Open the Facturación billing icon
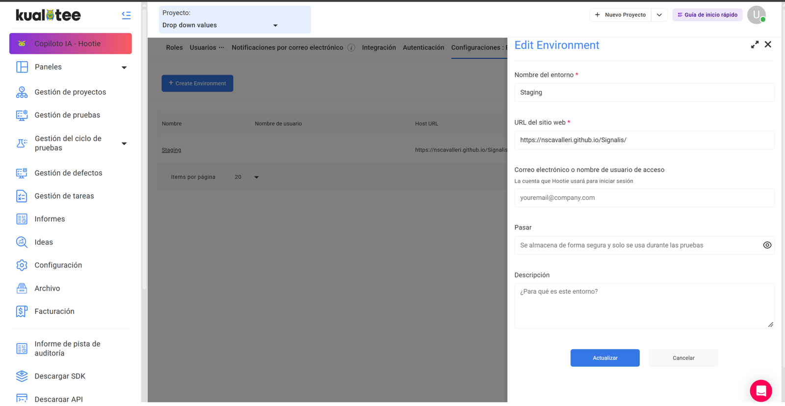 (22, 311)
